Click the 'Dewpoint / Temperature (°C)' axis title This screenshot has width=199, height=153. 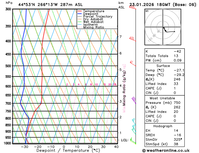pos(68,150)
